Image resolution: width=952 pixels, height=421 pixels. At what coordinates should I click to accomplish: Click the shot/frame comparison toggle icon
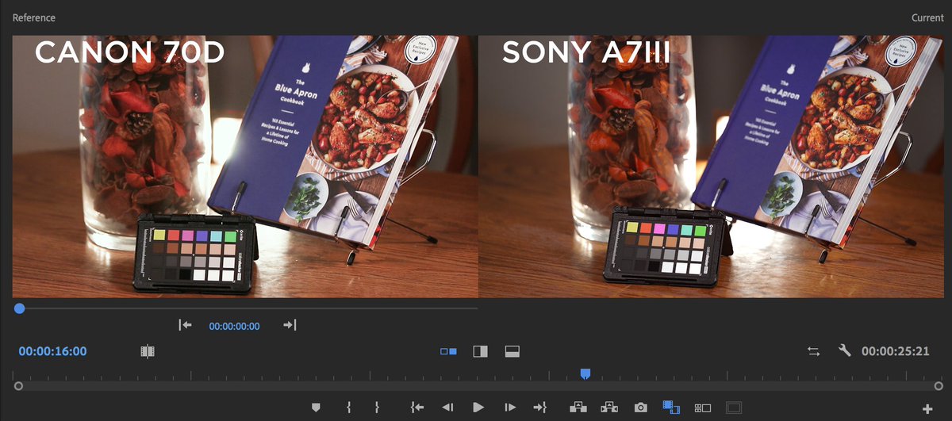coord(147,350)
